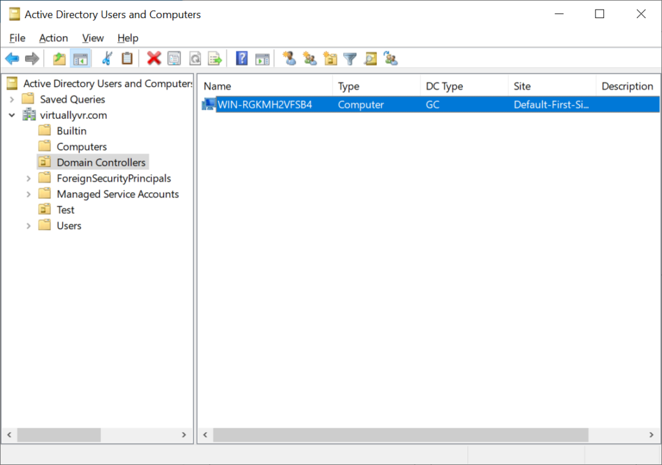
Task: Expand the ForeignSecurityPrincipals node
Action: pos(28,178)
